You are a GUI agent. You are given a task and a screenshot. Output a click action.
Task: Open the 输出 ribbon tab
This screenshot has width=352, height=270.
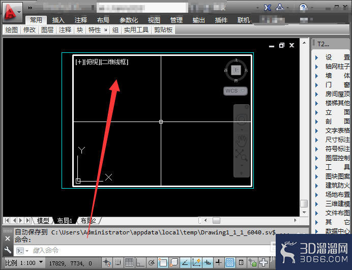point(199,20)
